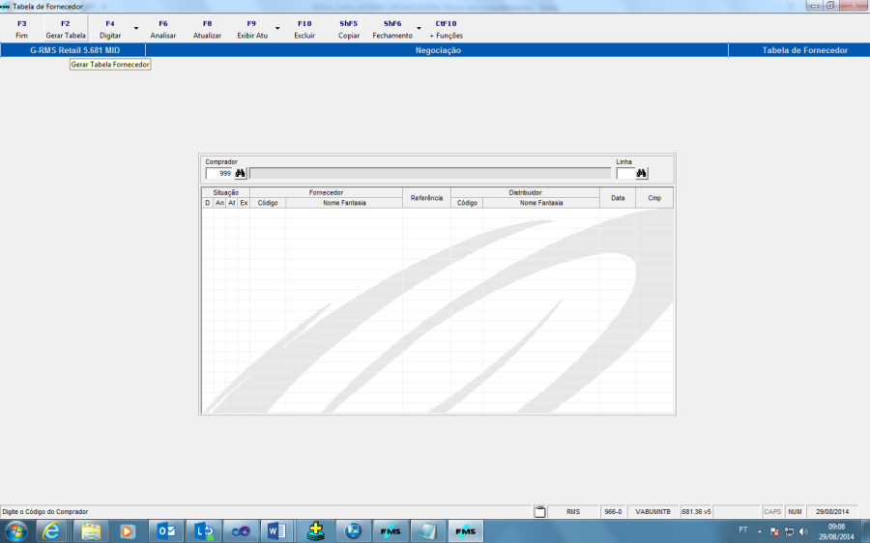Click the Linha binoculars search icon
This screenshot has width=870, height=543.
642,174
